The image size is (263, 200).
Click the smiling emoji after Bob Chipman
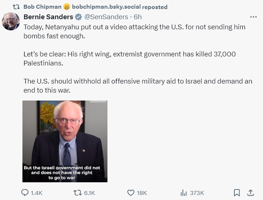click(67, 7)
